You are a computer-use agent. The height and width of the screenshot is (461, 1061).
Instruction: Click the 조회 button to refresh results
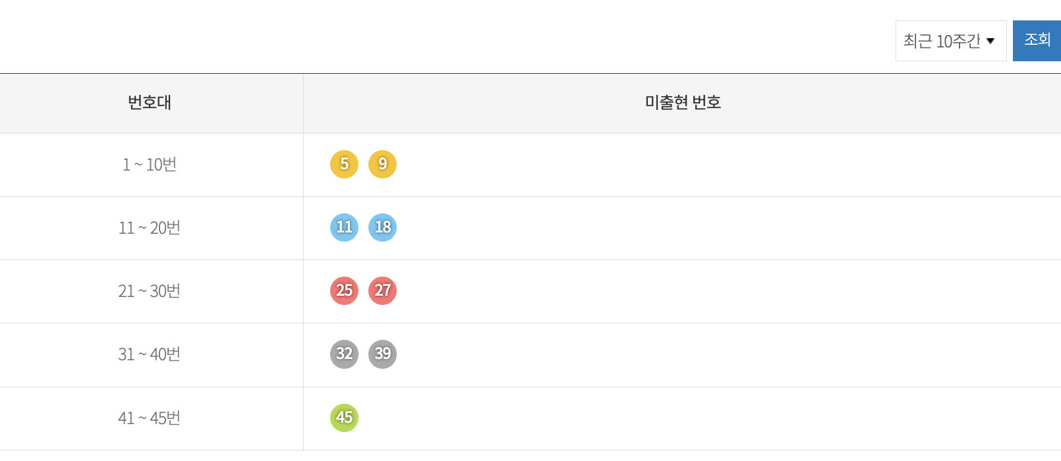1037,40
